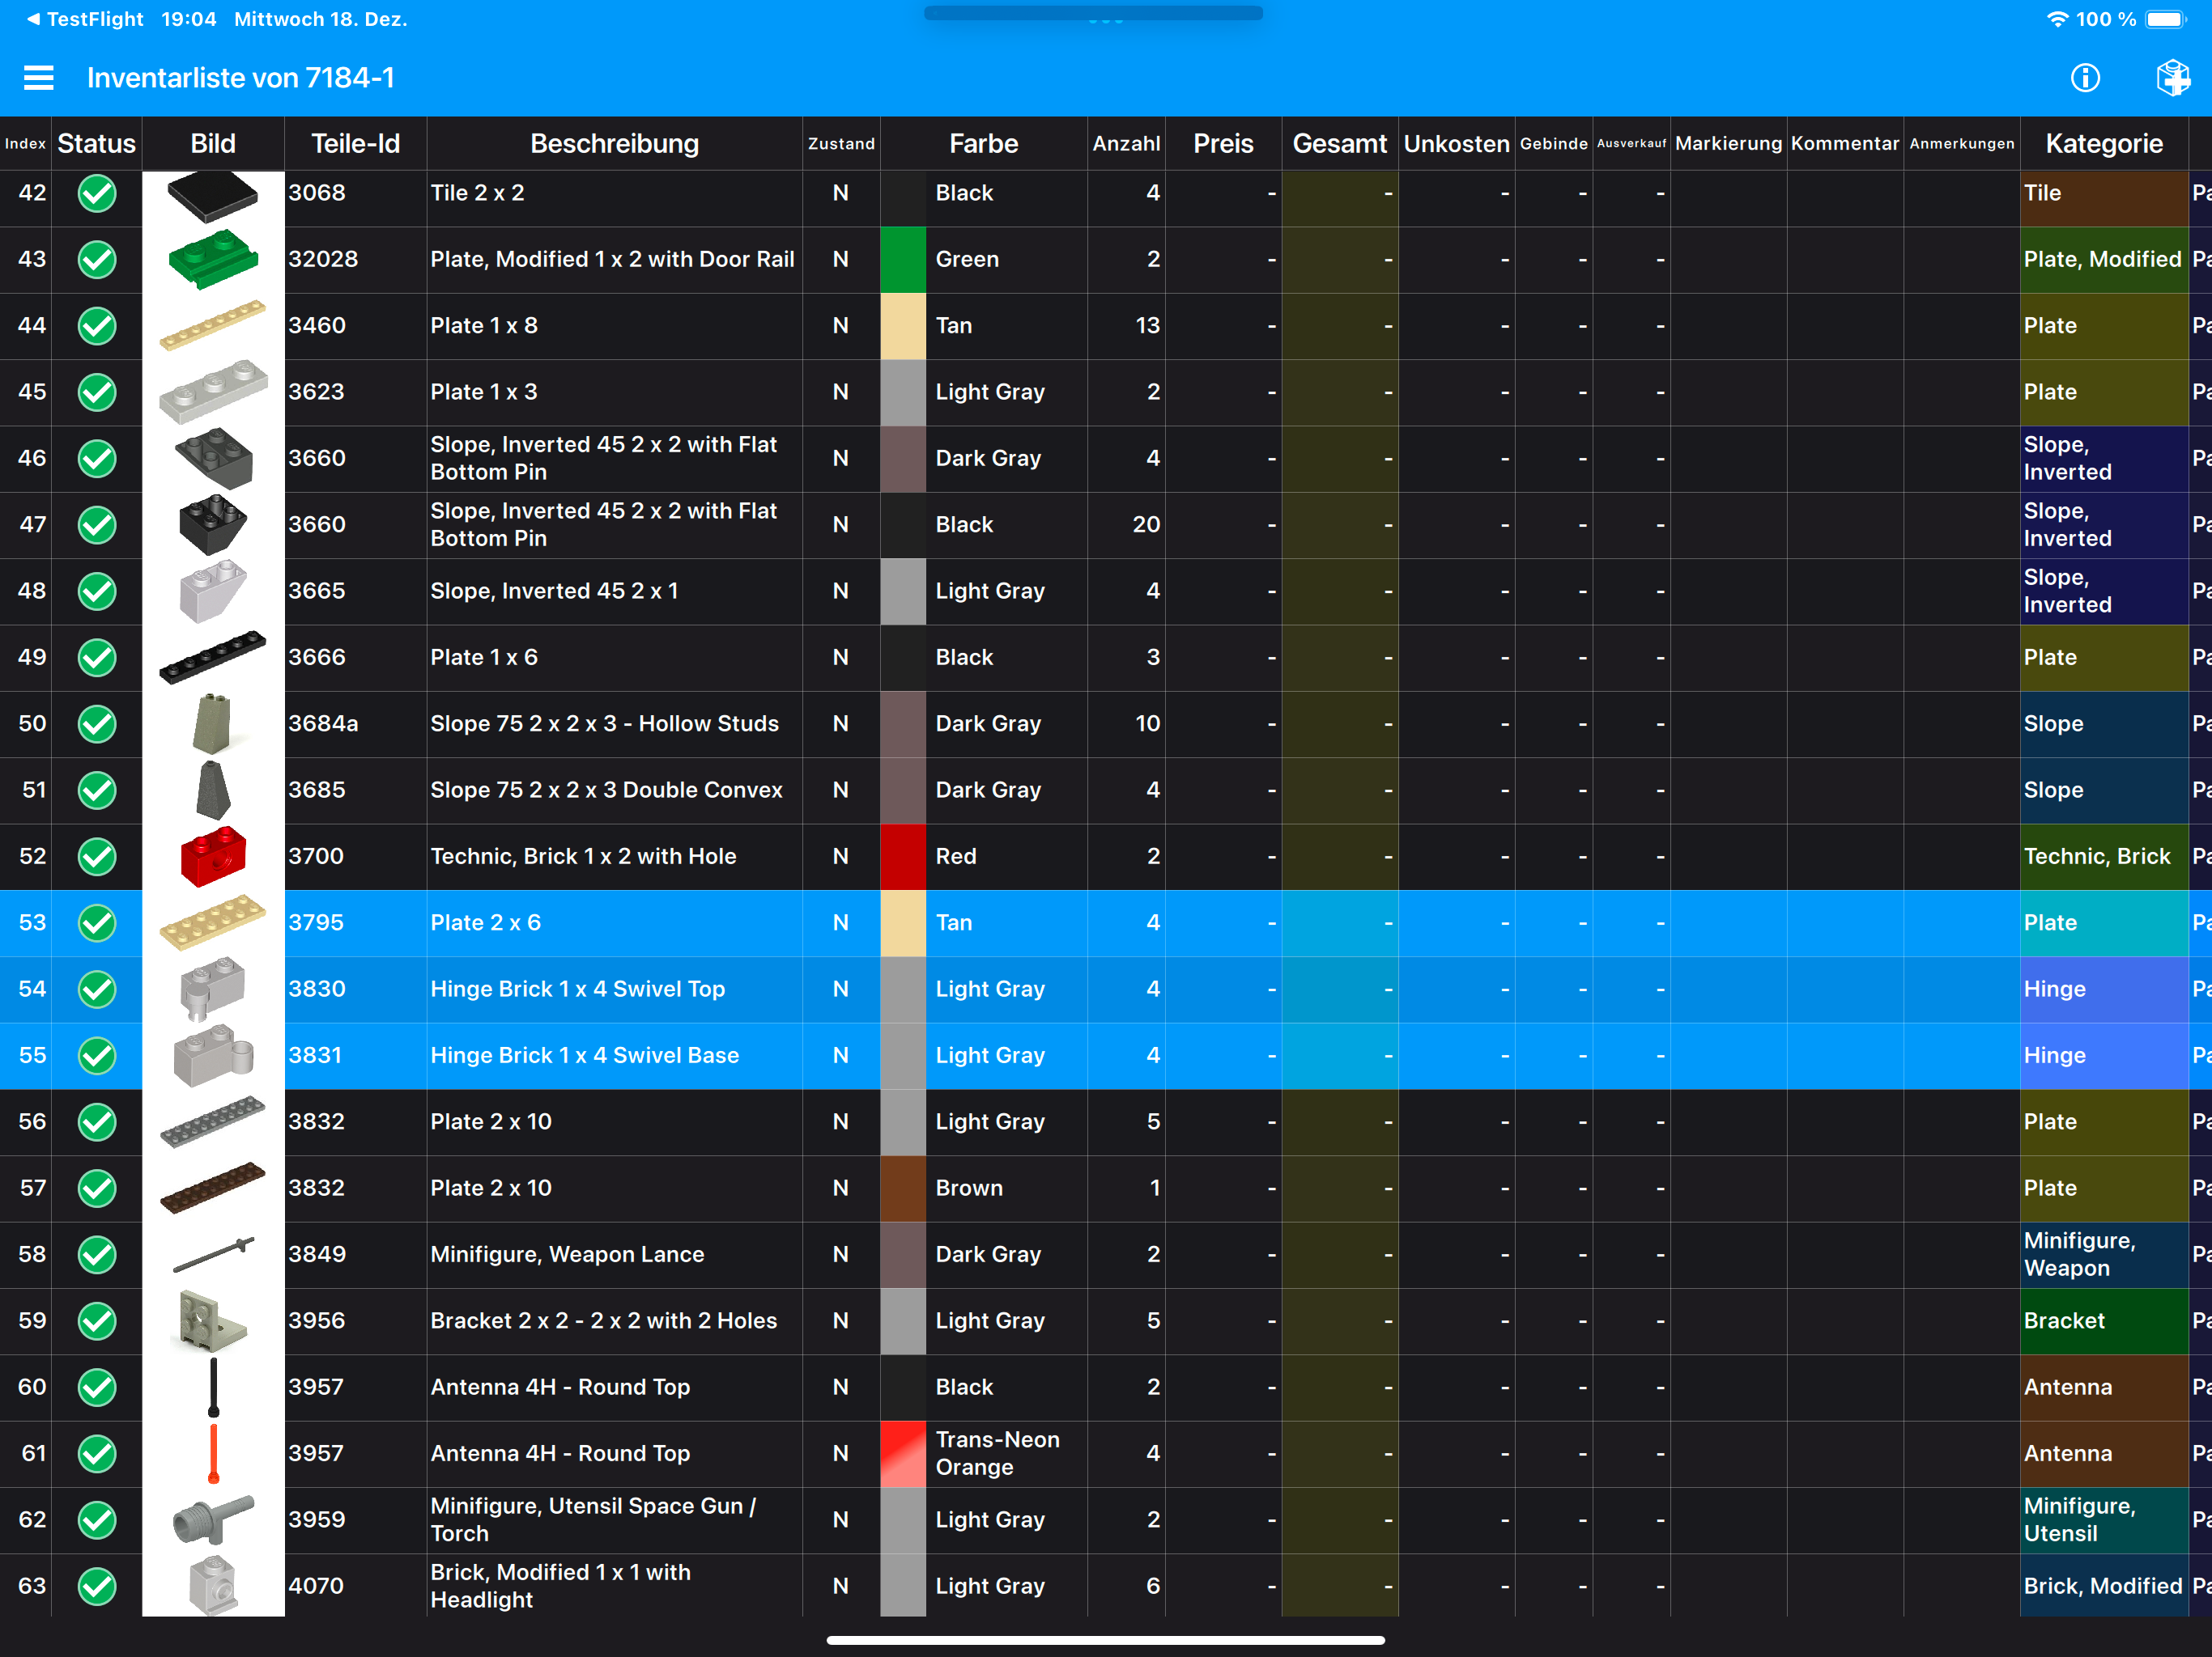Toggle status checkmark for row 53
Viewport: 2212px width, 1657px height.
point(97,922)
